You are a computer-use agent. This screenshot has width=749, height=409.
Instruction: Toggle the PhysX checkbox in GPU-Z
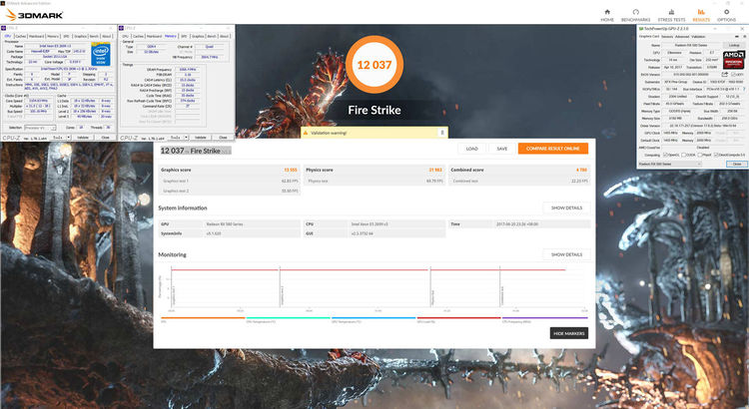pyautogui.click(x=699, y=155)
